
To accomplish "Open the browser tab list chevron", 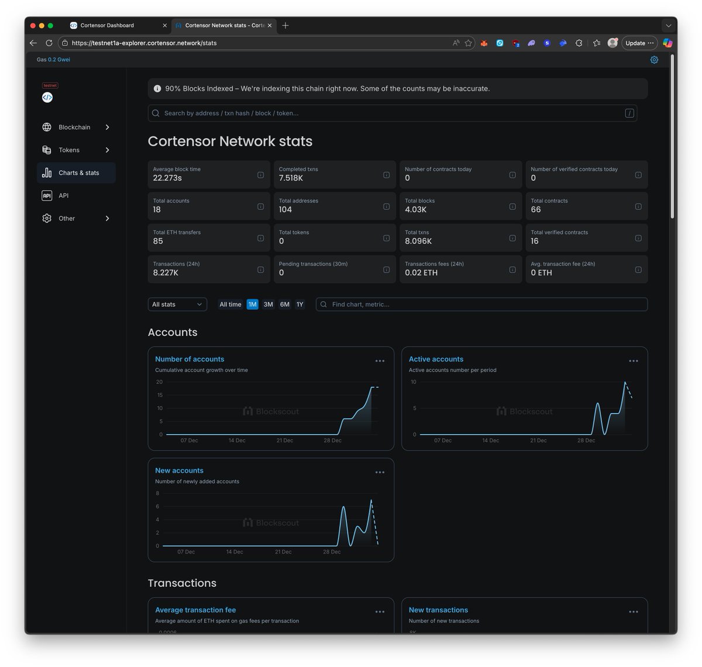I will click(668, 26).
